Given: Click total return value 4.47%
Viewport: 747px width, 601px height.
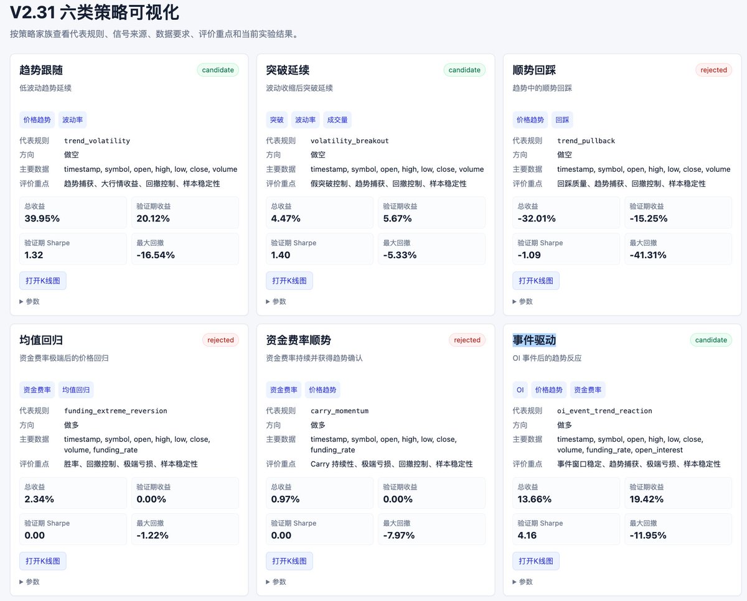Looking at the screenshot, I should (x=286, y=218).
